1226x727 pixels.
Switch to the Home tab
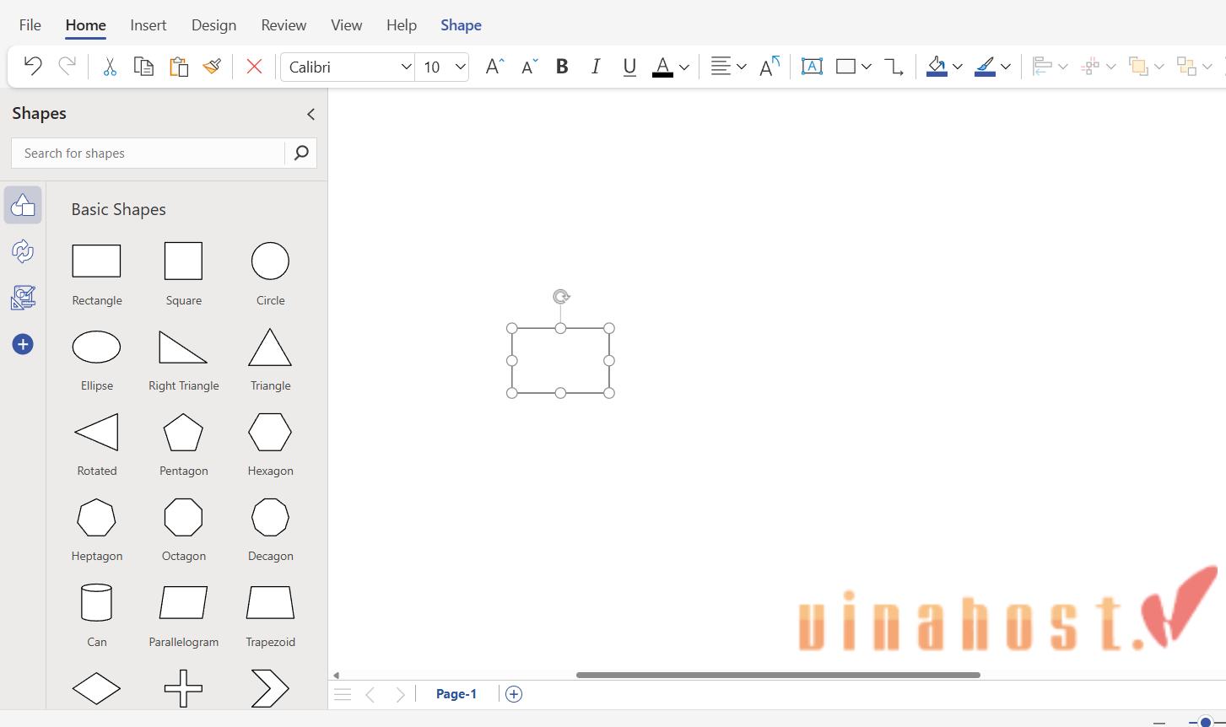point(85,25)
